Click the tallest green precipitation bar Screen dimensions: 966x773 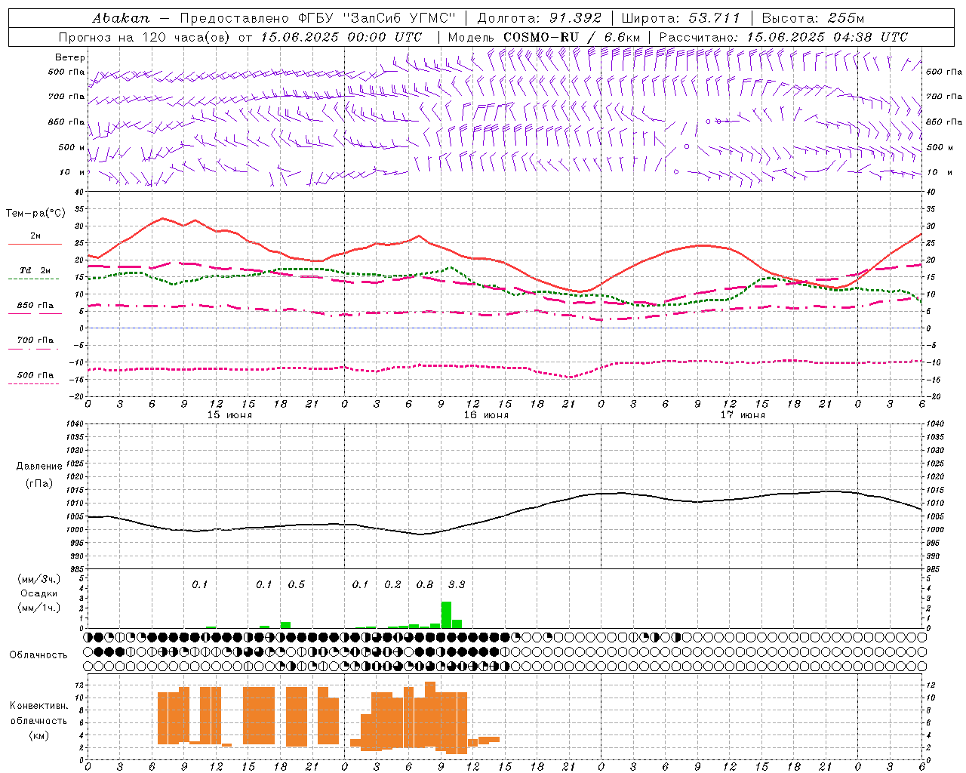[x=446, y=614]
